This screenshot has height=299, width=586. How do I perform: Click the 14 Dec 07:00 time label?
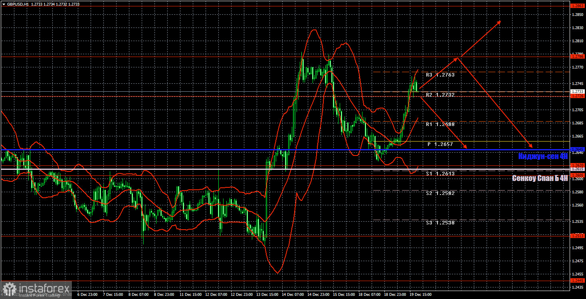292,295
